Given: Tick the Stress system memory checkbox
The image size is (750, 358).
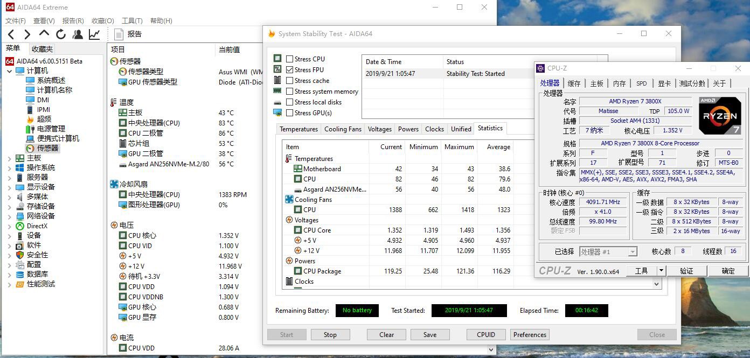Looking at the screenshot, I should coord(290,92).
